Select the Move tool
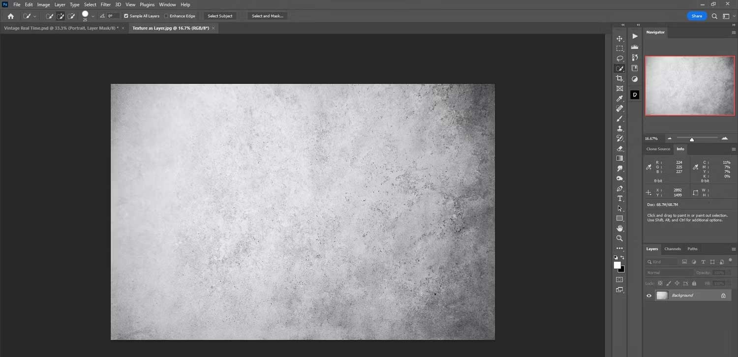This screenshot has width=738, height=357. point(619,38)
